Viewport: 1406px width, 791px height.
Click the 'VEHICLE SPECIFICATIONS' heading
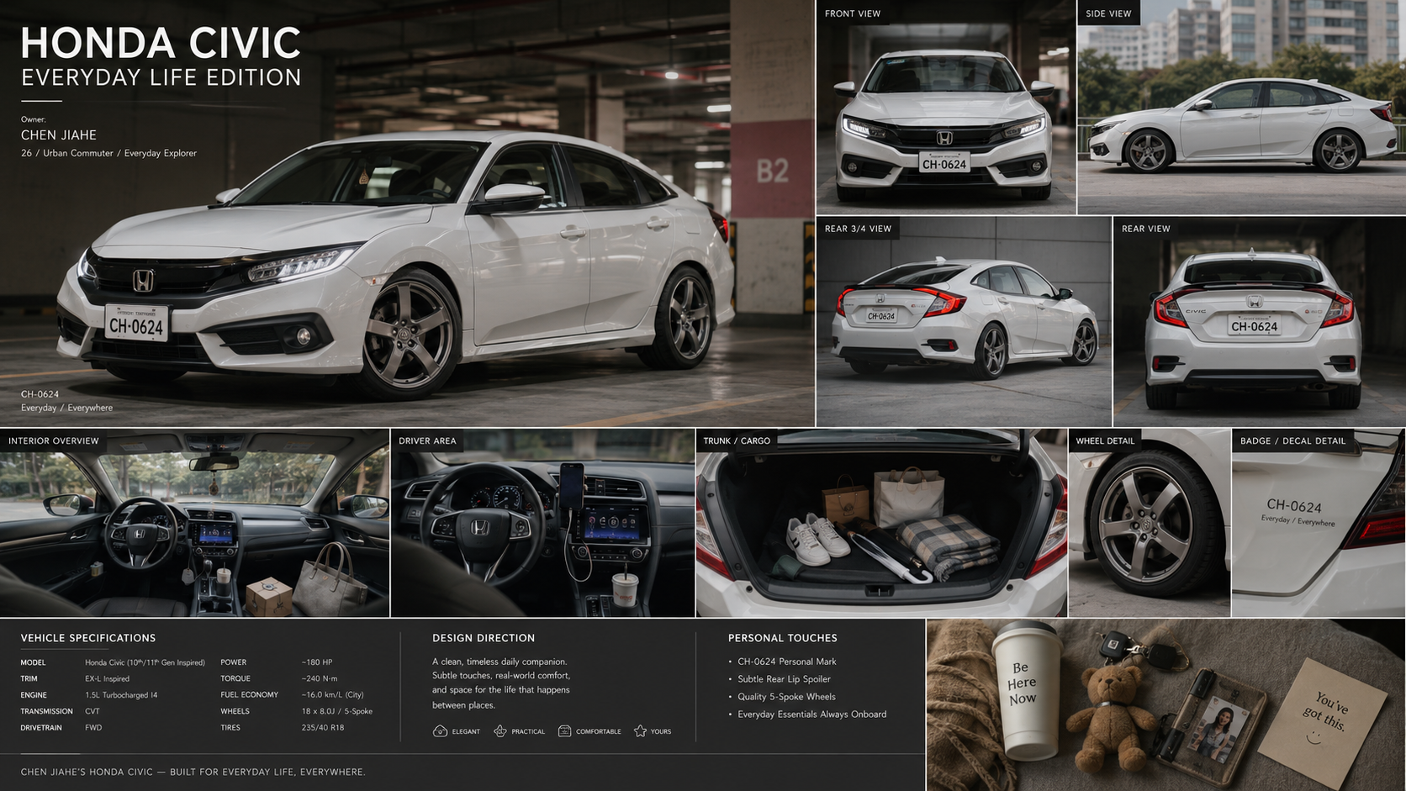88,638
